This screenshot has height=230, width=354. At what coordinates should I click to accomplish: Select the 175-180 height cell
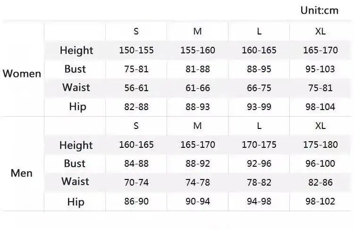point(320,145)
